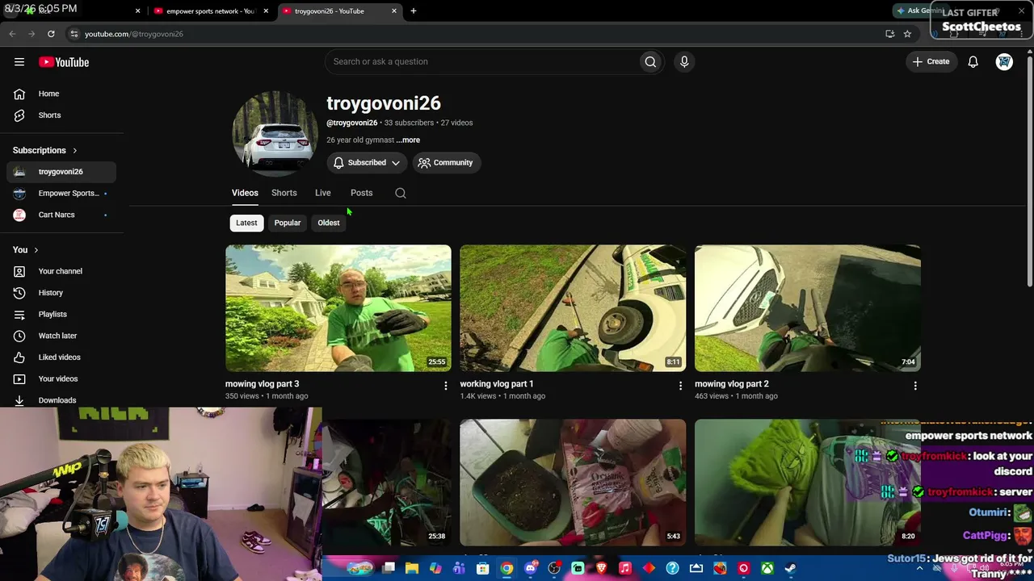The image size is (1034, 581).
Task: Open the Community button
Action: (x=446, y=162)
